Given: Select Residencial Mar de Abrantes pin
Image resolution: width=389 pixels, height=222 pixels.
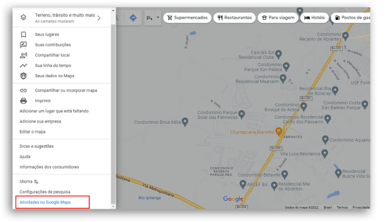Looking at the screenshot, I should tap(274, 186).
